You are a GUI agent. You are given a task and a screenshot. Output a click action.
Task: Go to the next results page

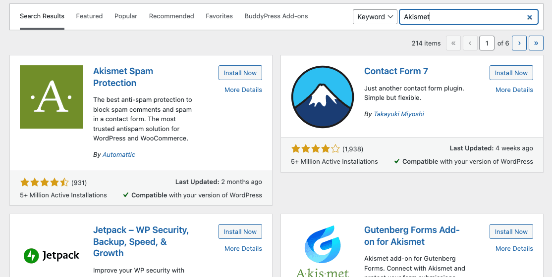[519, 43]
